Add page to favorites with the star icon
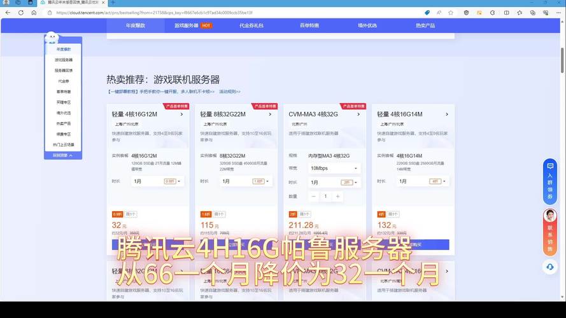The image size is (566, 318). click(x=451, y=13)
